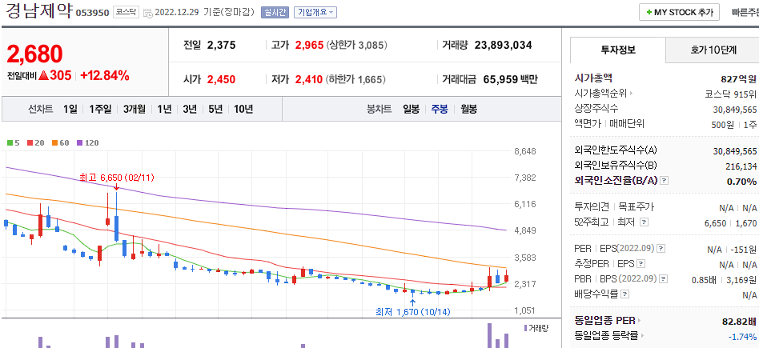
Task: Show the 일봉 daily candle chart
Action: [412, 110]
